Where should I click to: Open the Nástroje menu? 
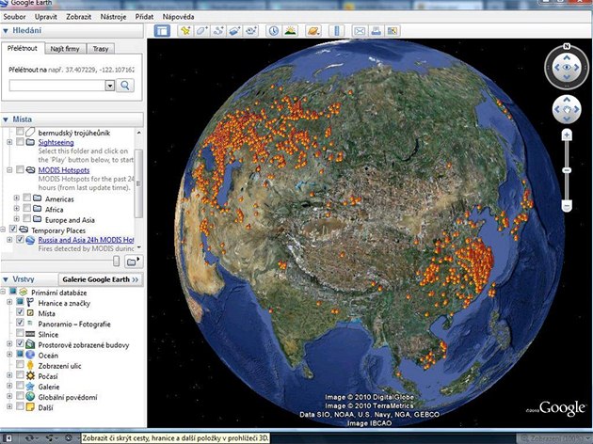(113, 17)
